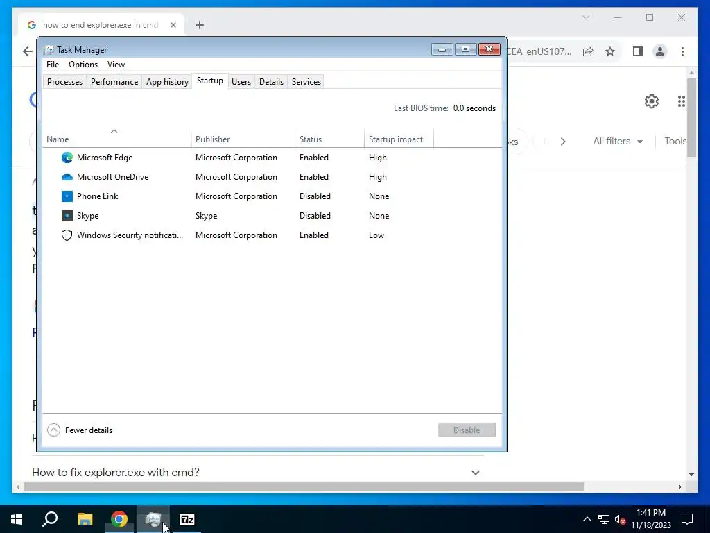This screenshot has width=710, height=533.
Task: Open the View menu in Task Manager
Action: coord(116,65)
